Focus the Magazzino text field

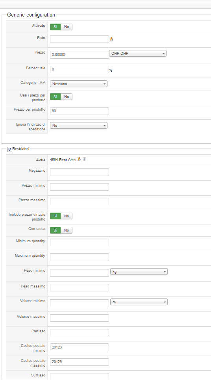80,172
